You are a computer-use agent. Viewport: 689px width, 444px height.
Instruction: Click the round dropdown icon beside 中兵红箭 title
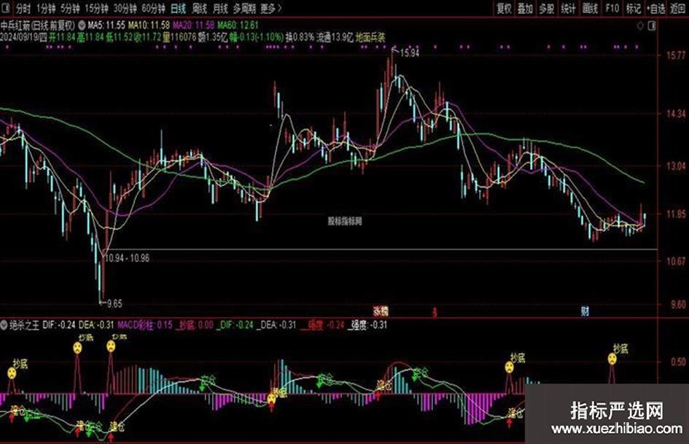click(81, 26)
